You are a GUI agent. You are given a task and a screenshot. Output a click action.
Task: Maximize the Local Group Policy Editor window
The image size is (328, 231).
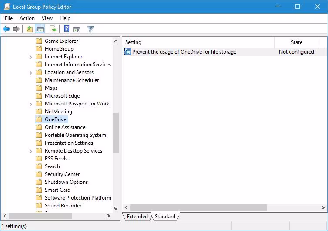tap(298, 7)
